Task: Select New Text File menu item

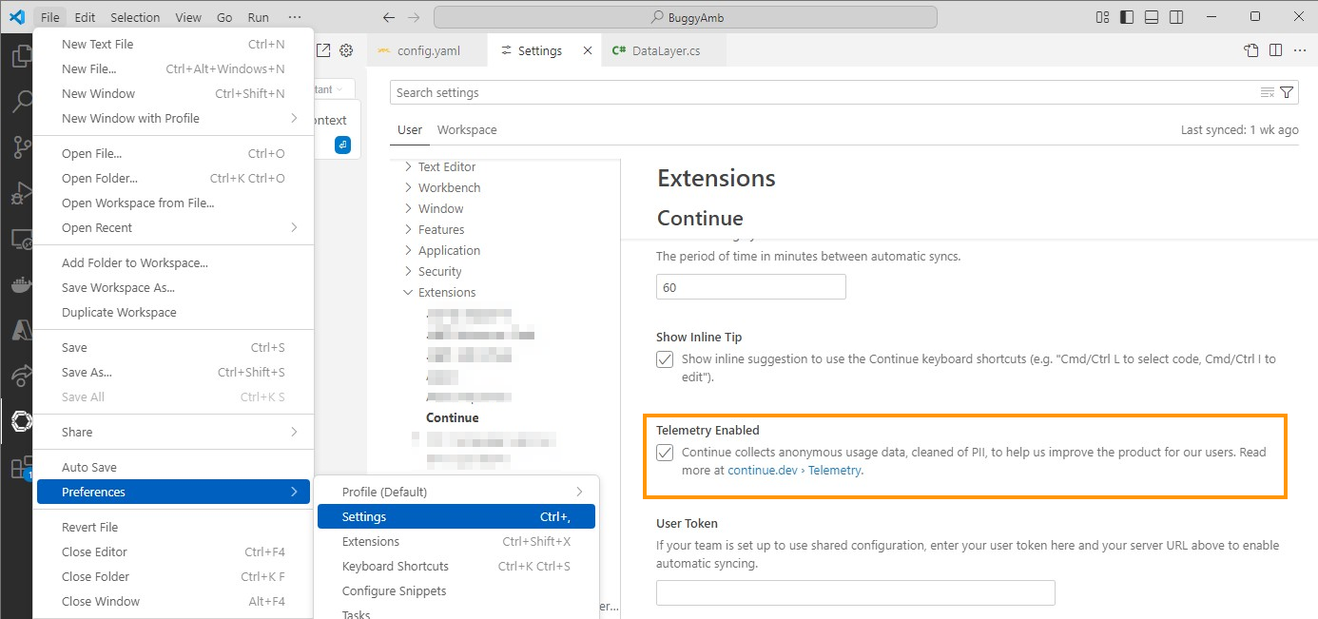Action: pyautogui.click(x=173, y=44)
